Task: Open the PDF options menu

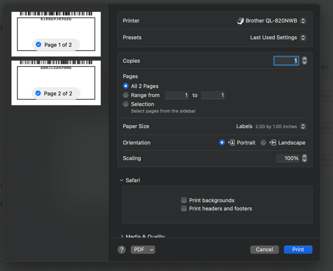Action: (143, 250)
